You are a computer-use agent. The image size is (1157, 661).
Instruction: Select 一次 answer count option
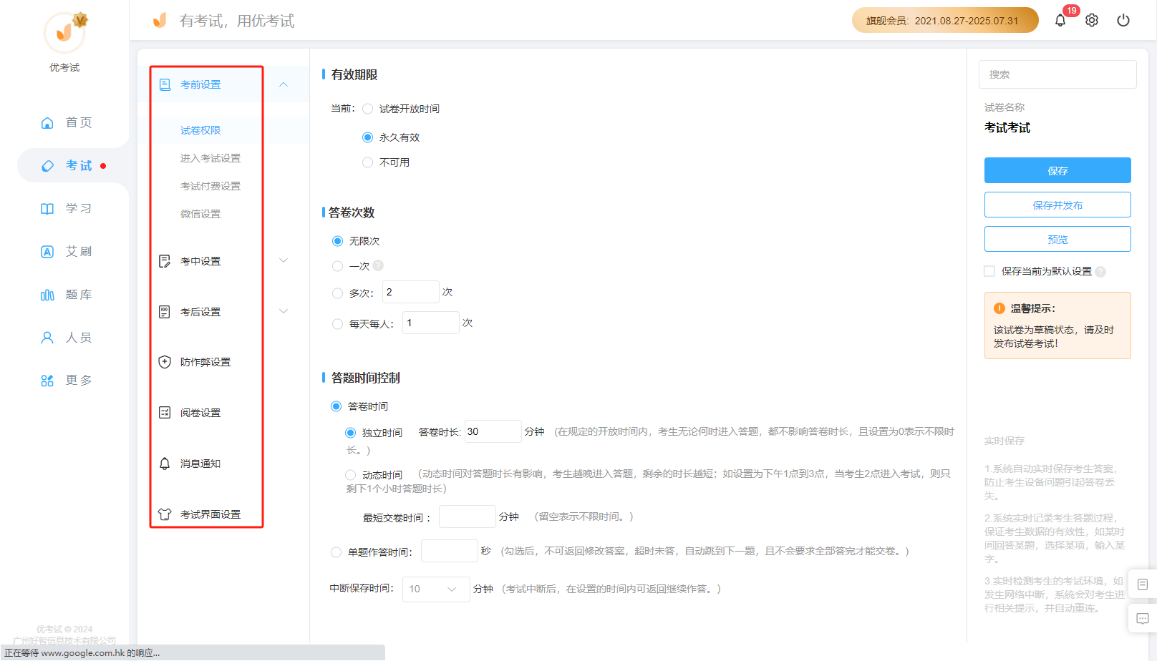(x=338, y=266)
